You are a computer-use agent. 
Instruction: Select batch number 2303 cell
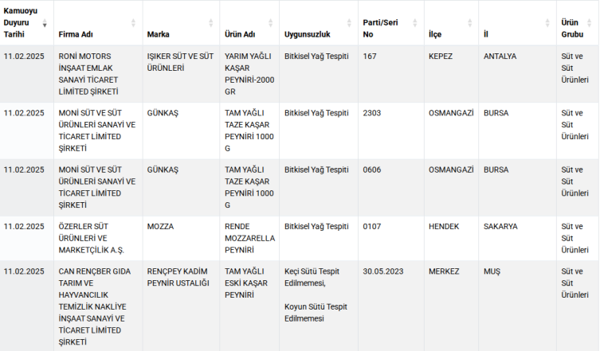pos(371,113)
